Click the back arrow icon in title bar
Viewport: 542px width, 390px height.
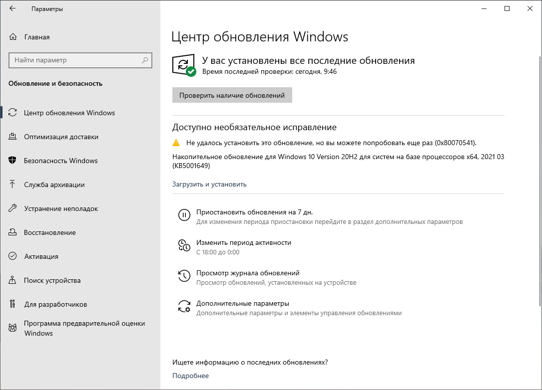pos(12,9)
